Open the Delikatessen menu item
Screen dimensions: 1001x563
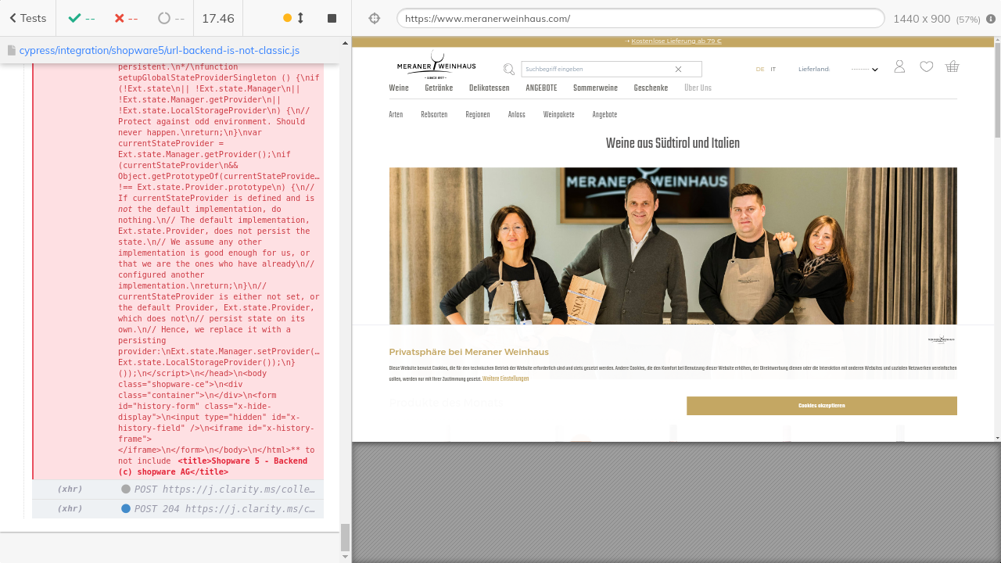(489, 88)
